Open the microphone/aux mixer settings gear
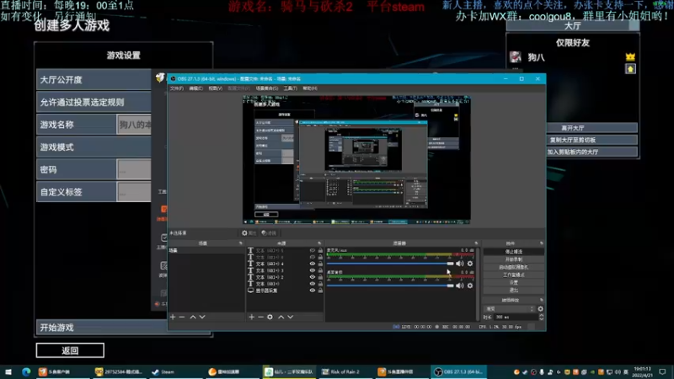The width and height of the screenshot is (674, 379). (x=470, y=264)
